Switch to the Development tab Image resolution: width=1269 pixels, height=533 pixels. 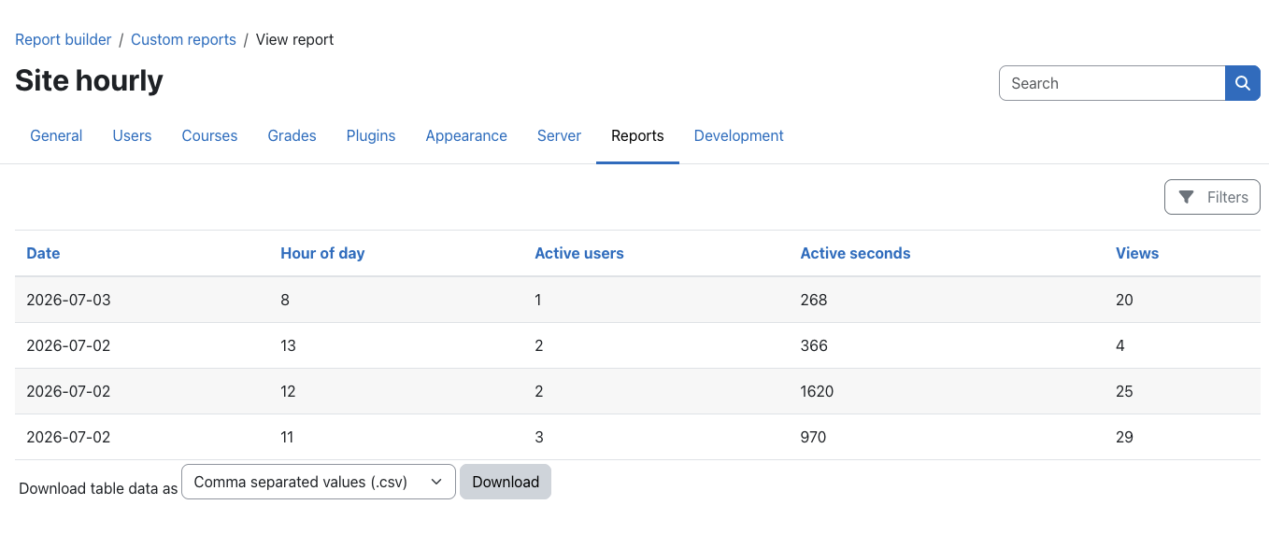click(x=738, y=135)
